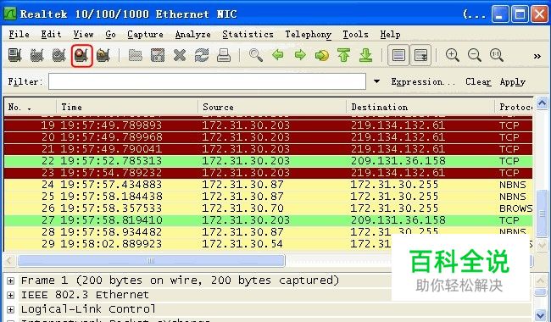Select packet 25 at 19:57:58.184438
Image resolution: width=551 pixels, height=322 pixels.
[268, 197]
